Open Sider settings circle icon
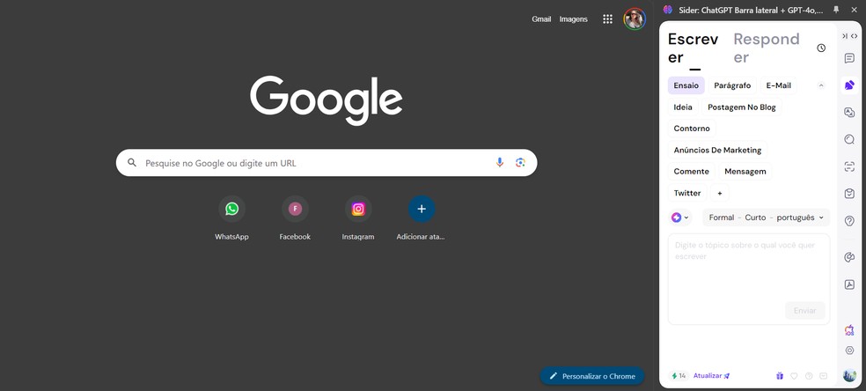The width and height of the screenshot is (866, 391). point(849,350)
